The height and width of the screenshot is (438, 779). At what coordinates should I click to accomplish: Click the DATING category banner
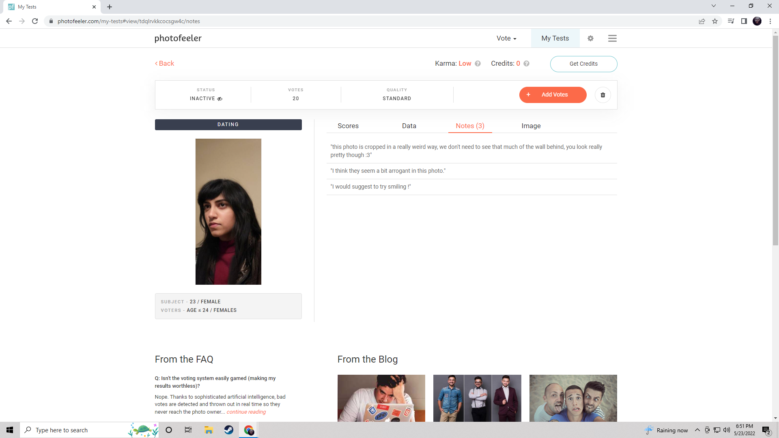[228, 125]
